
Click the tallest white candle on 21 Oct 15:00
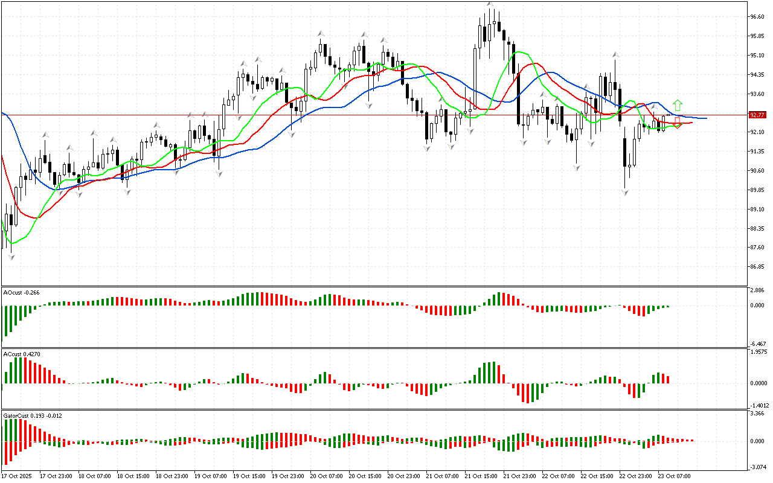[475, 78]
